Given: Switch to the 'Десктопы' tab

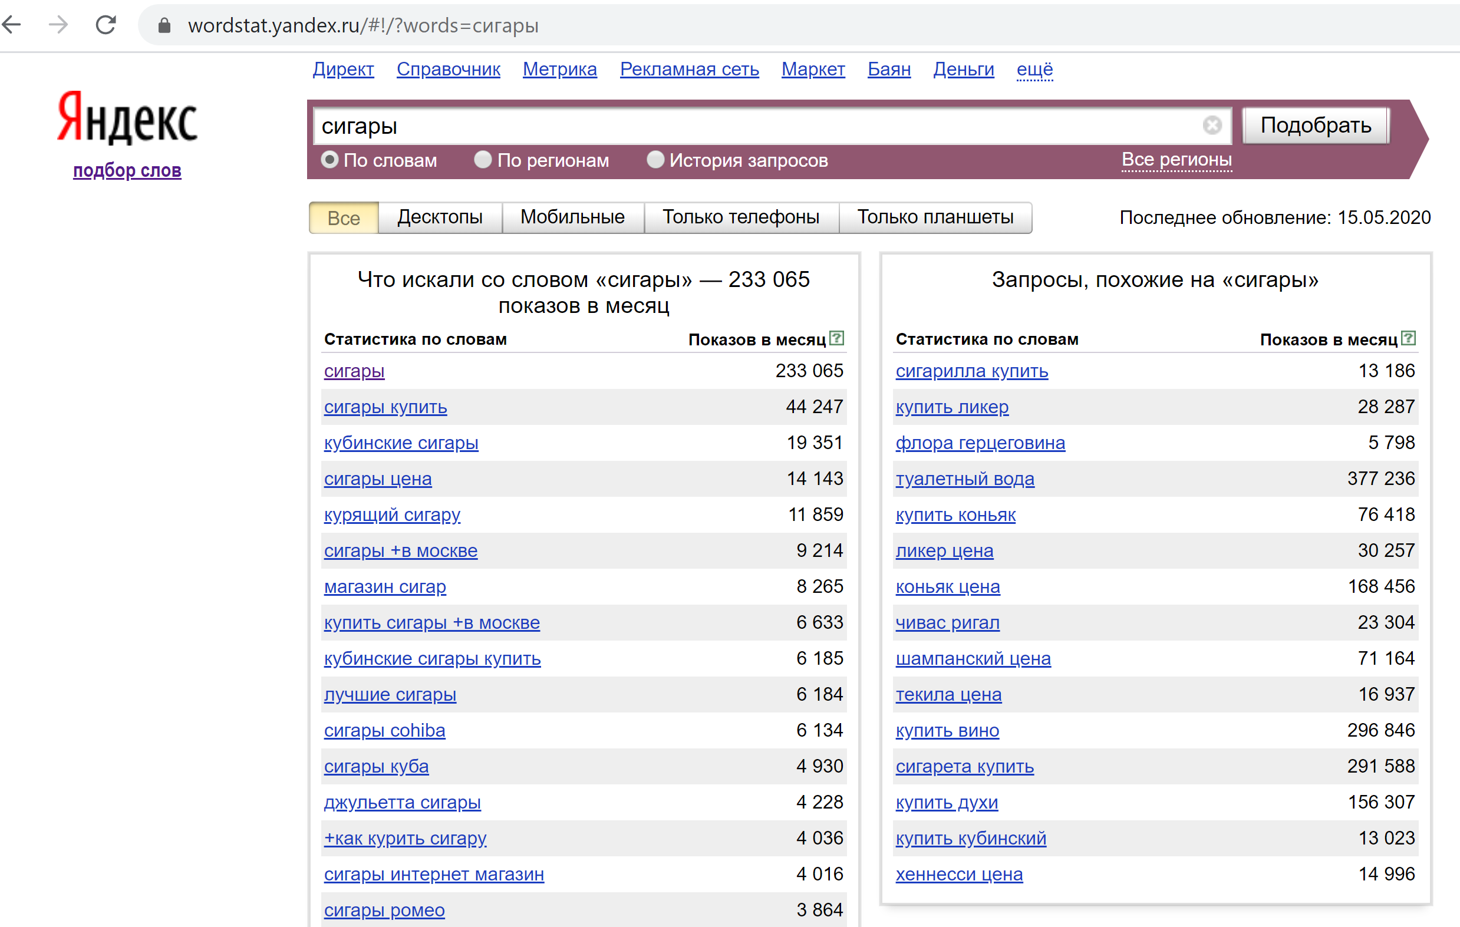Looking at the screenshot, I should point(440,217).
